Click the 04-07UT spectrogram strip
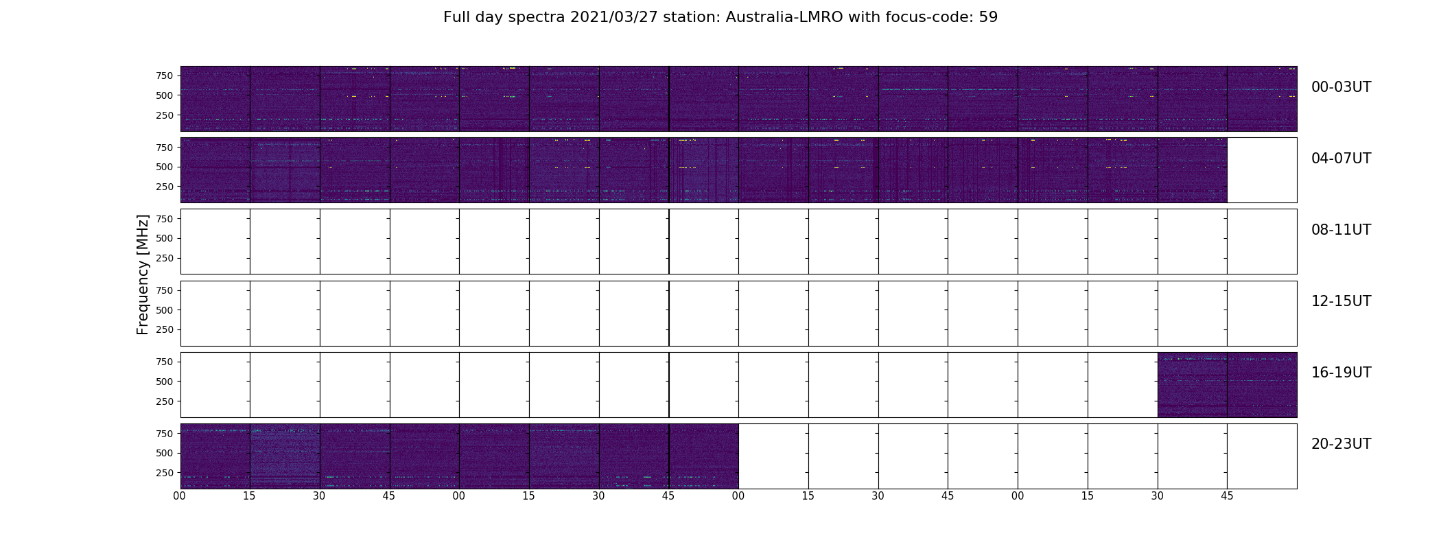Image resolution: width=1441 pixels, height=549 pixels. [703, 170]
